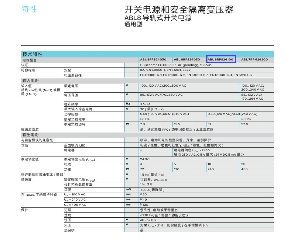Image resolution: width=301 pixels, height=248 pixels.
Task: Click the '特性' heading
Action: click(29, 9)
